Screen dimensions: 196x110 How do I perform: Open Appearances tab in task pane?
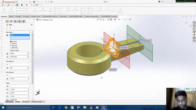(194, 35)
